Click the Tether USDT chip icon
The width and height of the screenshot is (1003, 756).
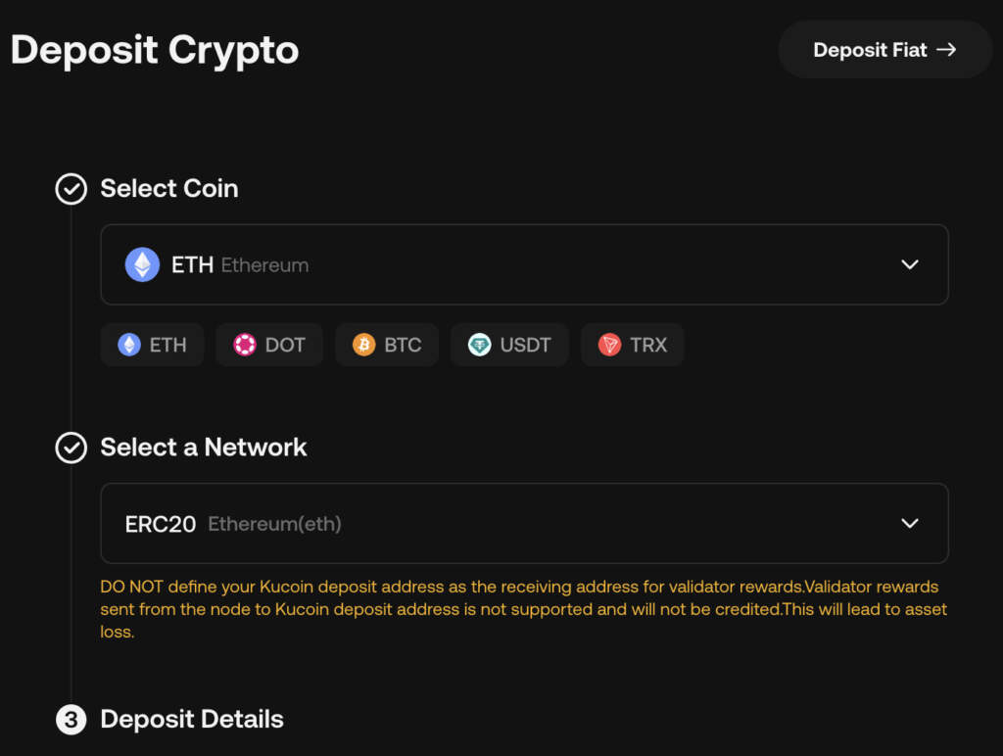(479, 345)
